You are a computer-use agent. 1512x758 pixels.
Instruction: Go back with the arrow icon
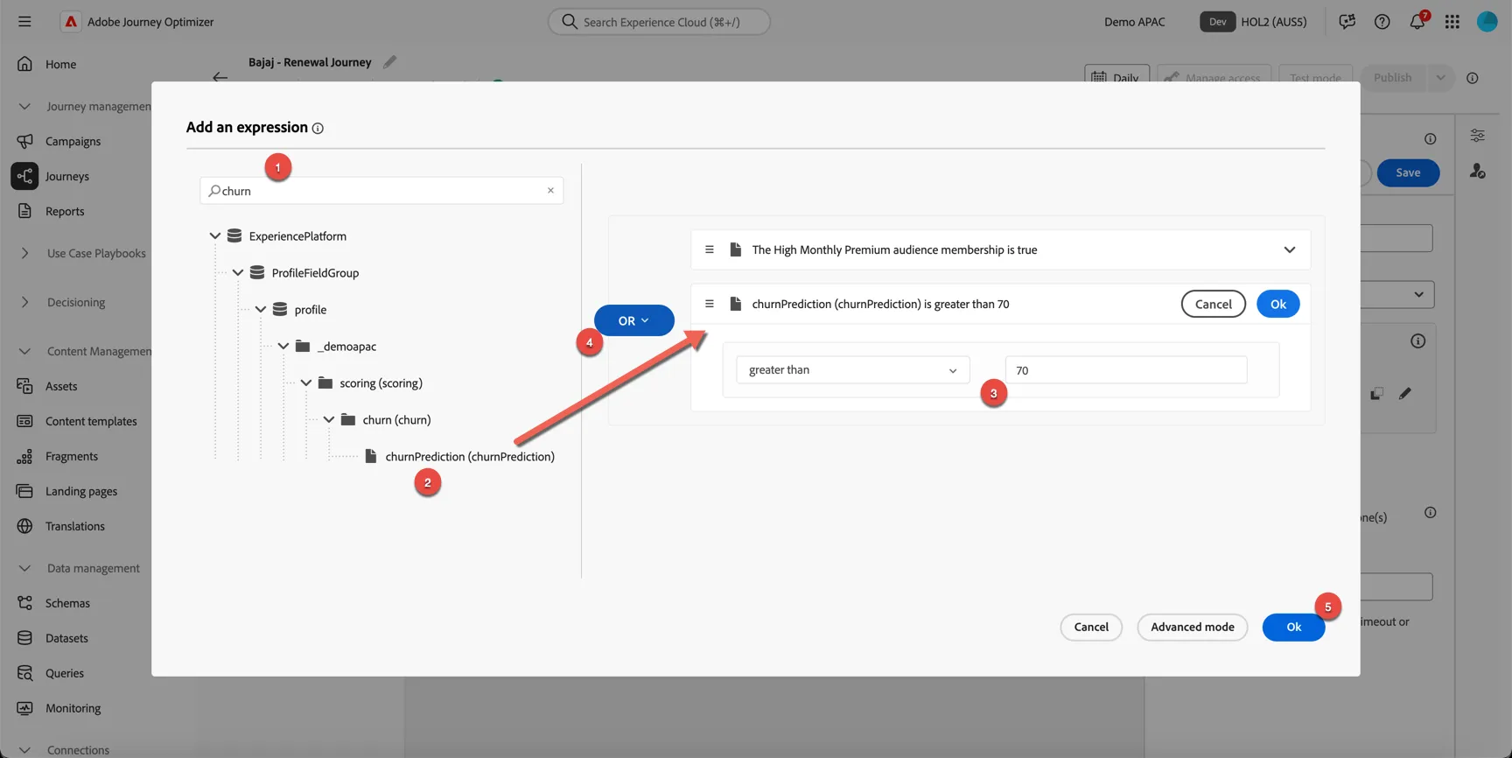click(220, 77)
